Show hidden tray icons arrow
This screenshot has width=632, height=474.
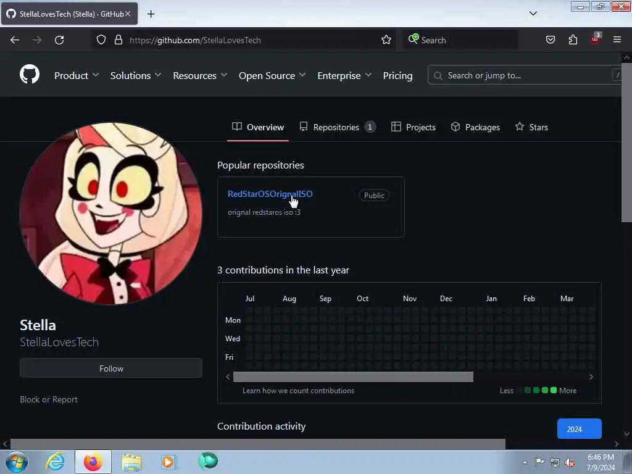point(525,462)
